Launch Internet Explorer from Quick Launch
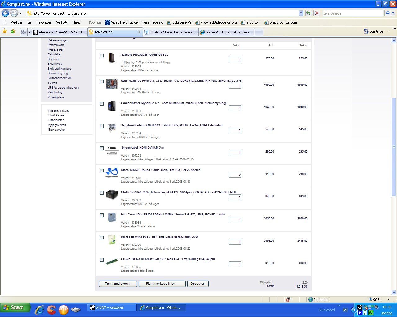This screenshot has height=317, width=397. 39,309
